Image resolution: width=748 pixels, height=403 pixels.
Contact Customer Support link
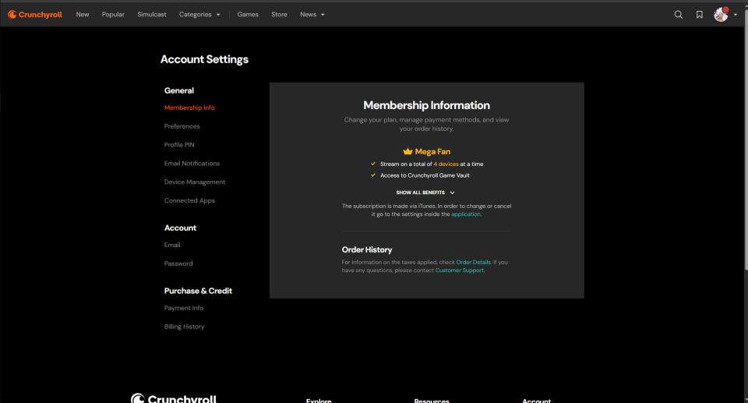pyautogui.click(x=460, y=270)
